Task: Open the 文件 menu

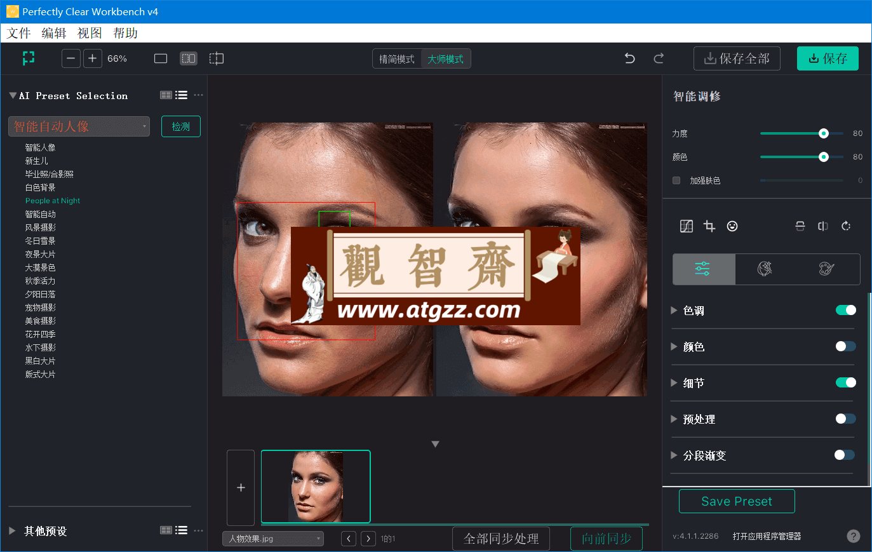Action: (19, 33)
